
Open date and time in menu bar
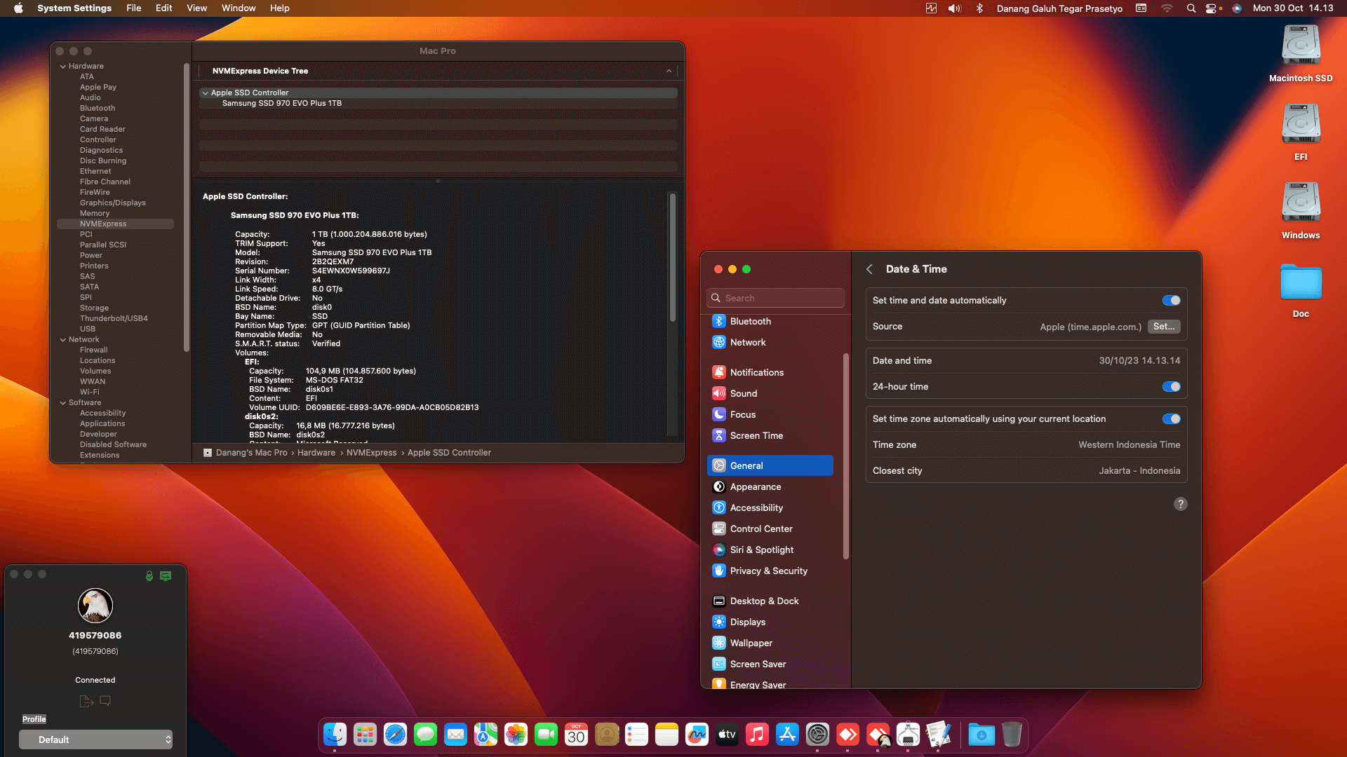(1293, 8)
